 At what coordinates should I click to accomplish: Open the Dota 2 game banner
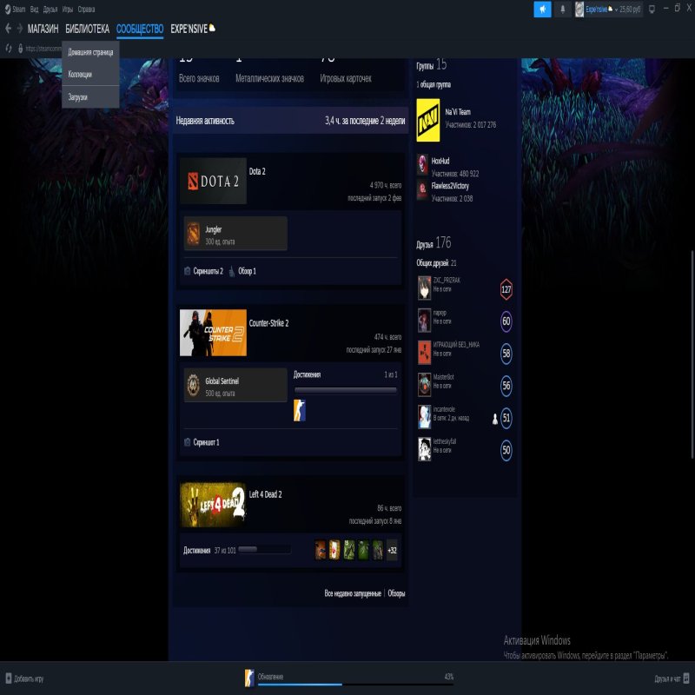[213, 181]
